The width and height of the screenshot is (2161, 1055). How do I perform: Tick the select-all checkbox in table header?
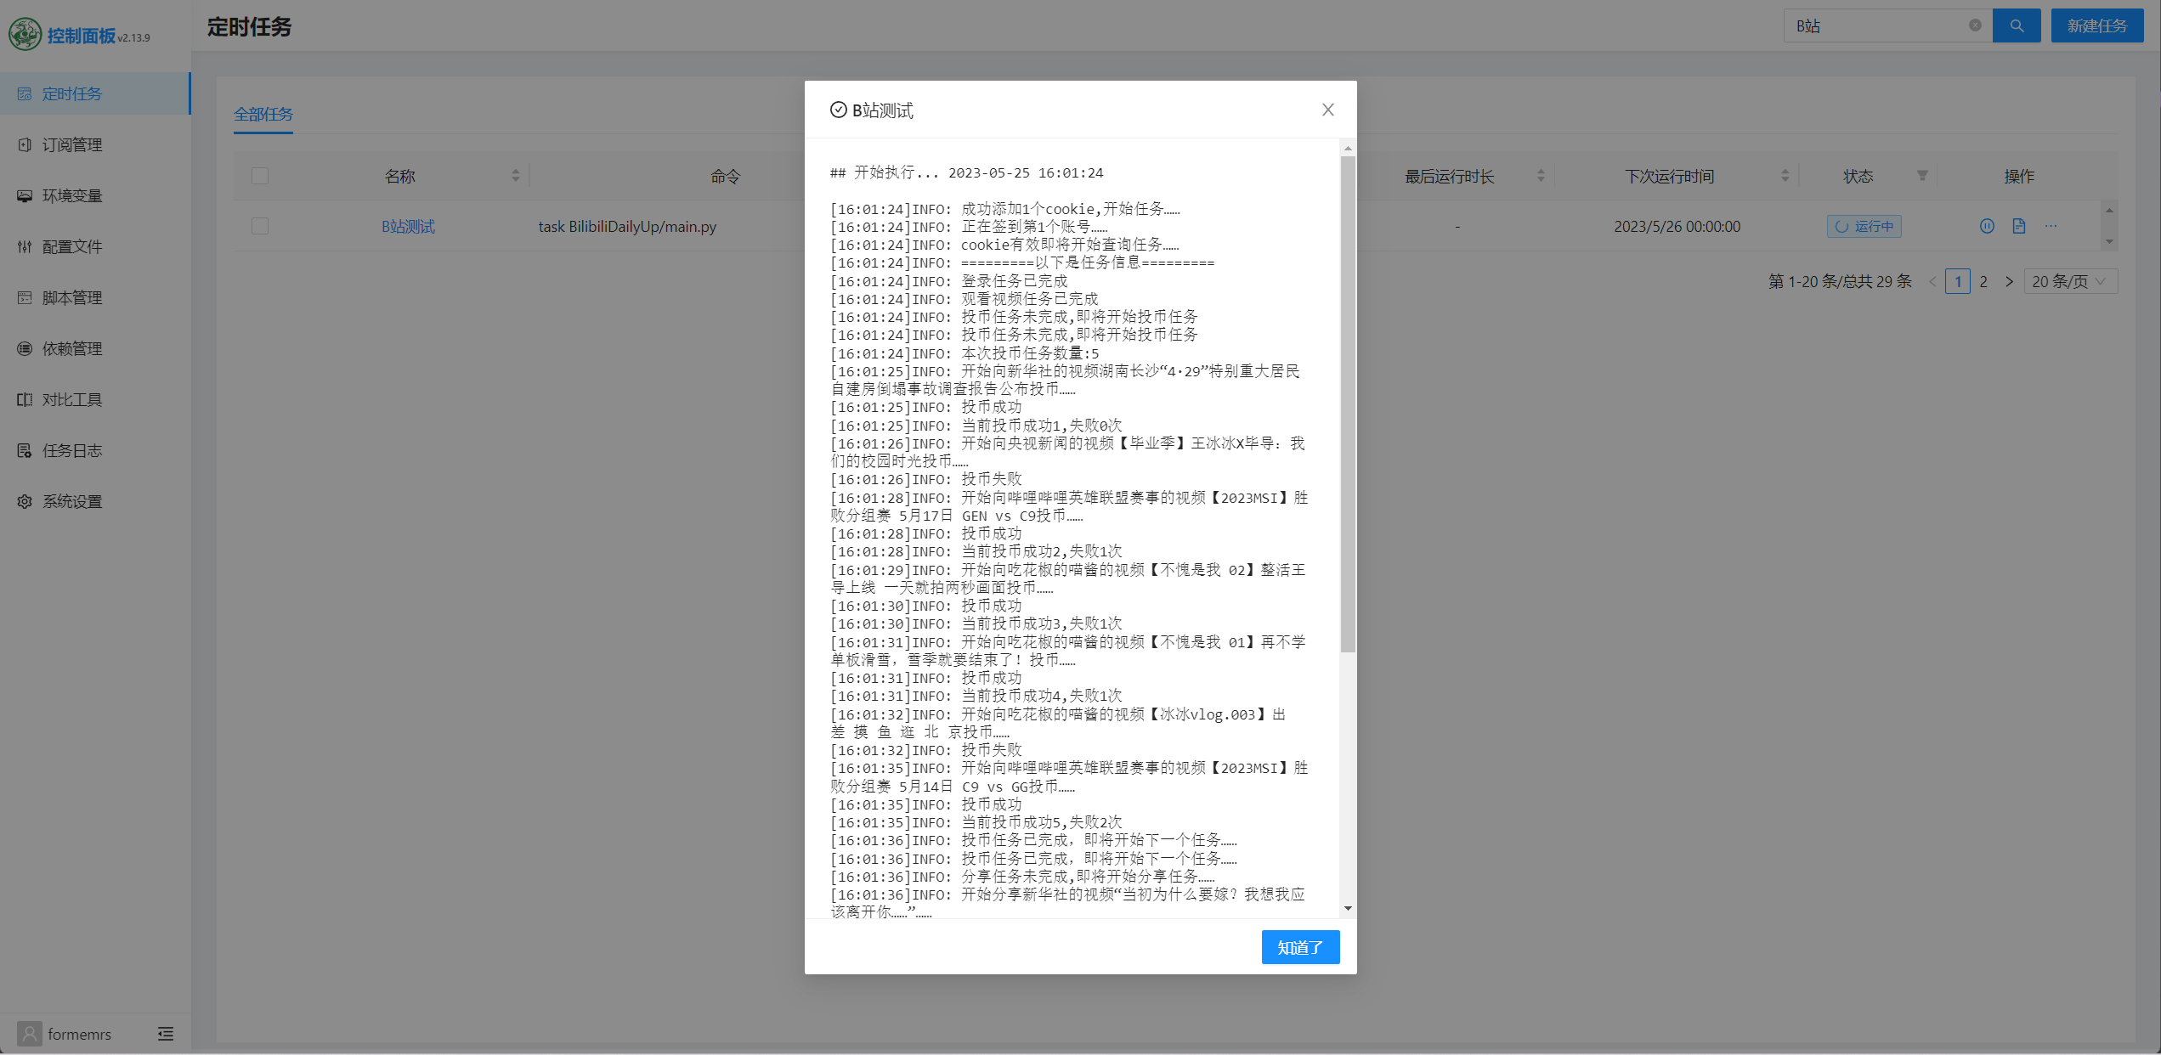[260, 176]
